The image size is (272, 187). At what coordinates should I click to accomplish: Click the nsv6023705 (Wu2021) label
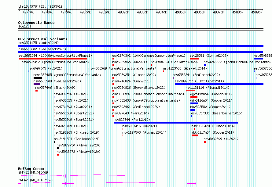(x=71, y=126)
